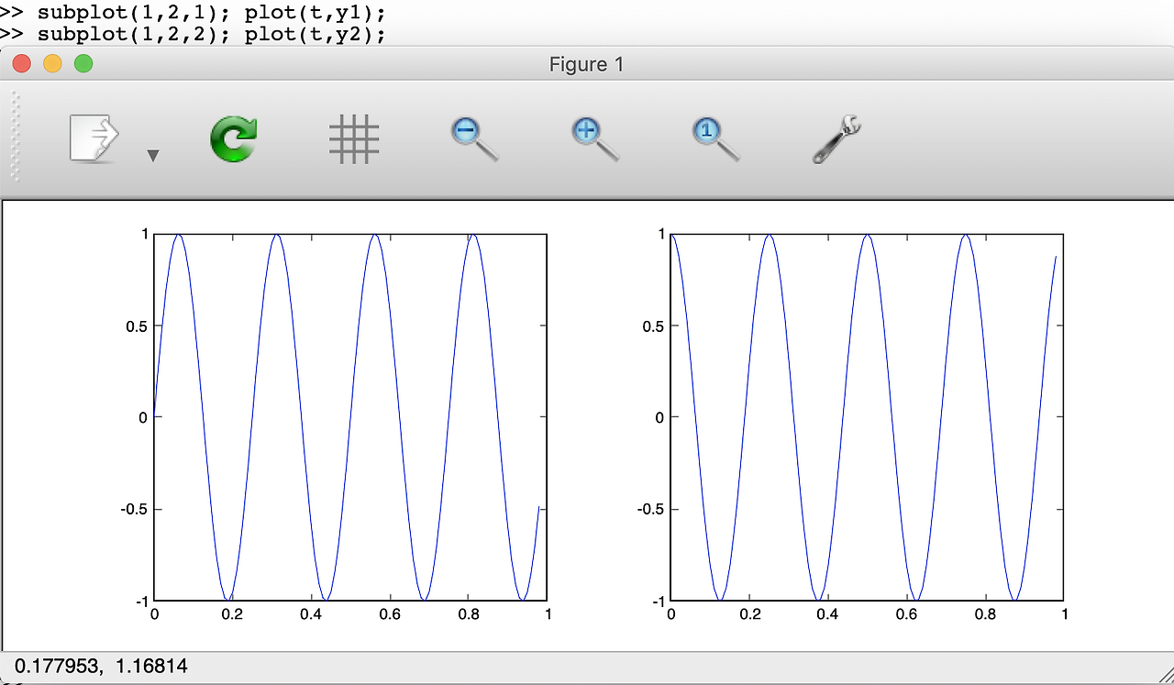Viewport: 1174px width, 685px height.
Task: Select the zoom out magnifier tool
Action: click(472, 138)
